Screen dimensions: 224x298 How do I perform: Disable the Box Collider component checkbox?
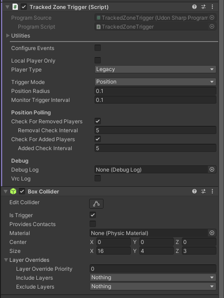(x=22, y=191)
